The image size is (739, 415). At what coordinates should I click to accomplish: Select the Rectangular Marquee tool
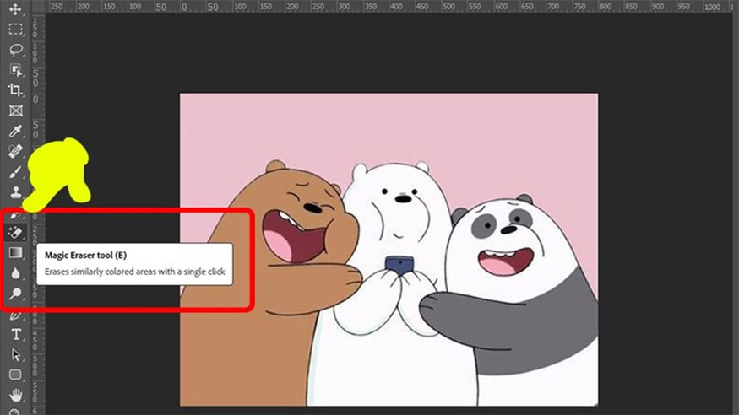pos(15,30)
